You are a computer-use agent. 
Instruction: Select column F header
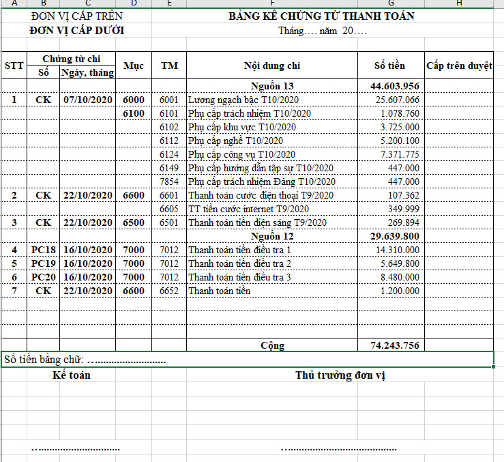[x=272, y=3]
